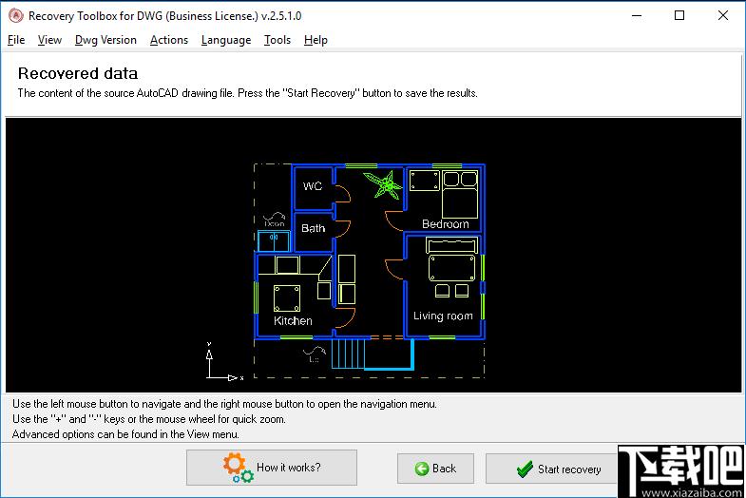The width and height of the screenshot is (746, 498).
Task: Go back with the Back button
Action: coord(435,469)
